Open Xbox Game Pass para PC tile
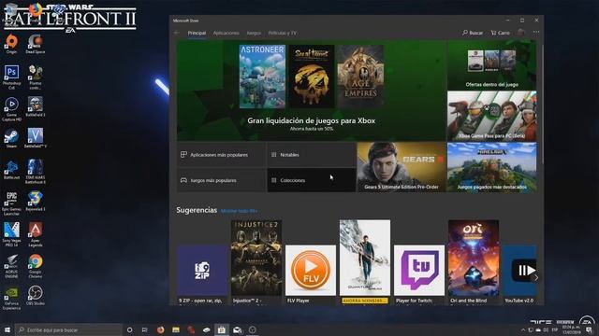The height and width of the screenshot is (336, 599). pos(491,116)
